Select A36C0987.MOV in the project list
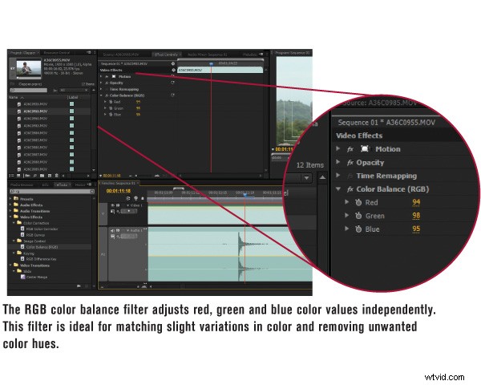This screenshot has height=385, width=481. point(35,155)
